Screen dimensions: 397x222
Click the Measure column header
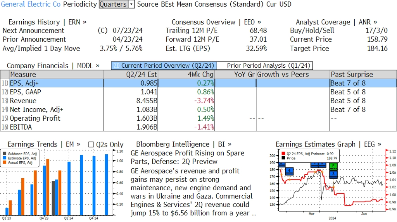click(x=56, y=75)
